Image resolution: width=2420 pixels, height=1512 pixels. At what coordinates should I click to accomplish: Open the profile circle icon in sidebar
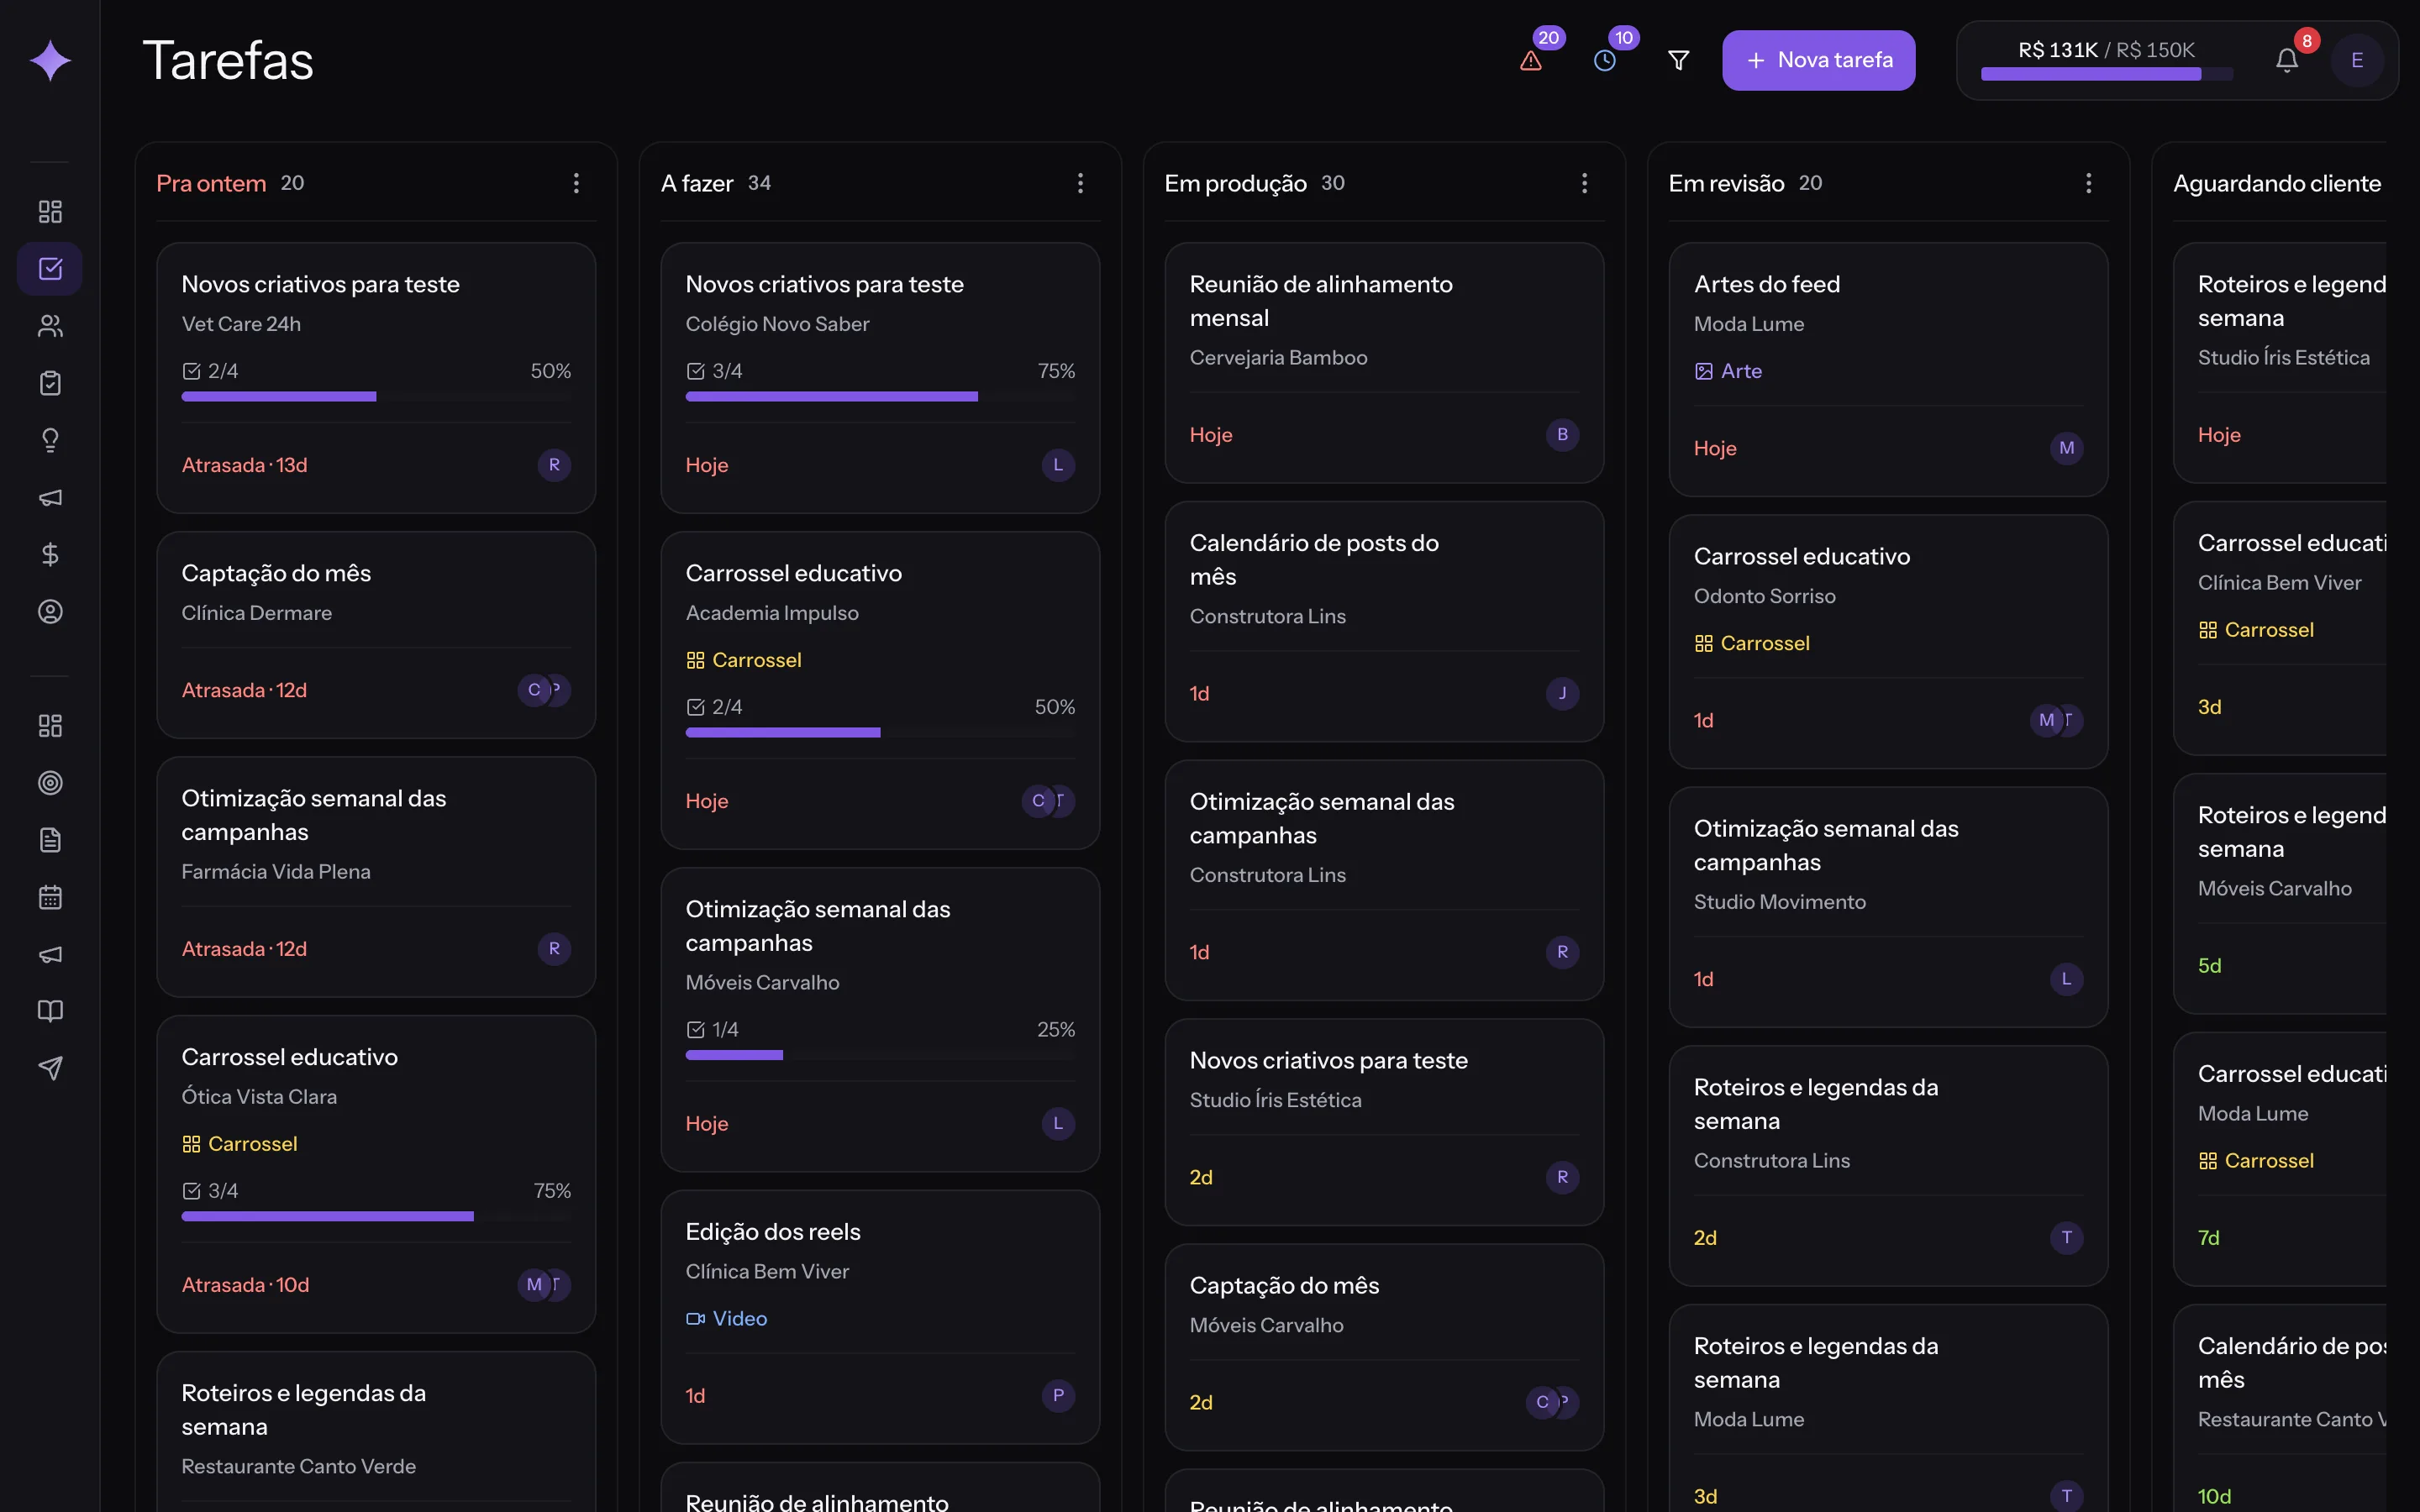click(50, 611)
